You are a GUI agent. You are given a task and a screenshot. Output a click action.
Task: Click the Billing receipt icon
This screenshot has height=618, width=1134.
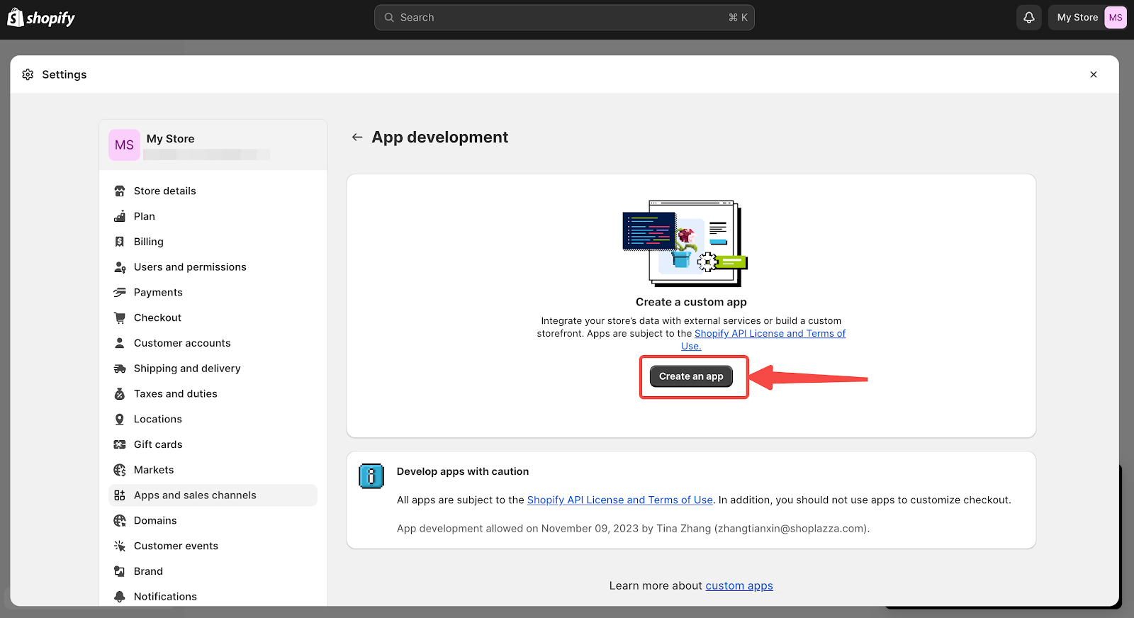click(x=120, y=242)
